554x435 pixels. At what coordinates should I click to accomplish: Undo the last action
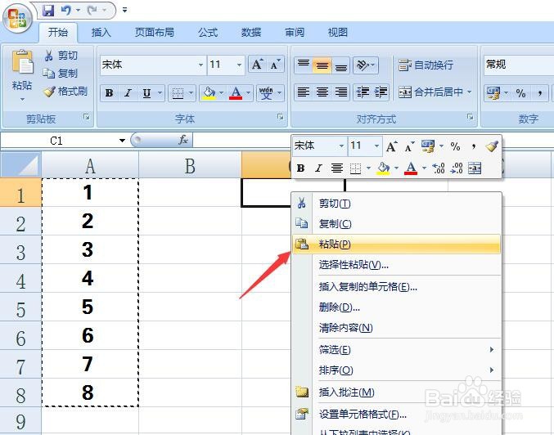pos(65,11)
